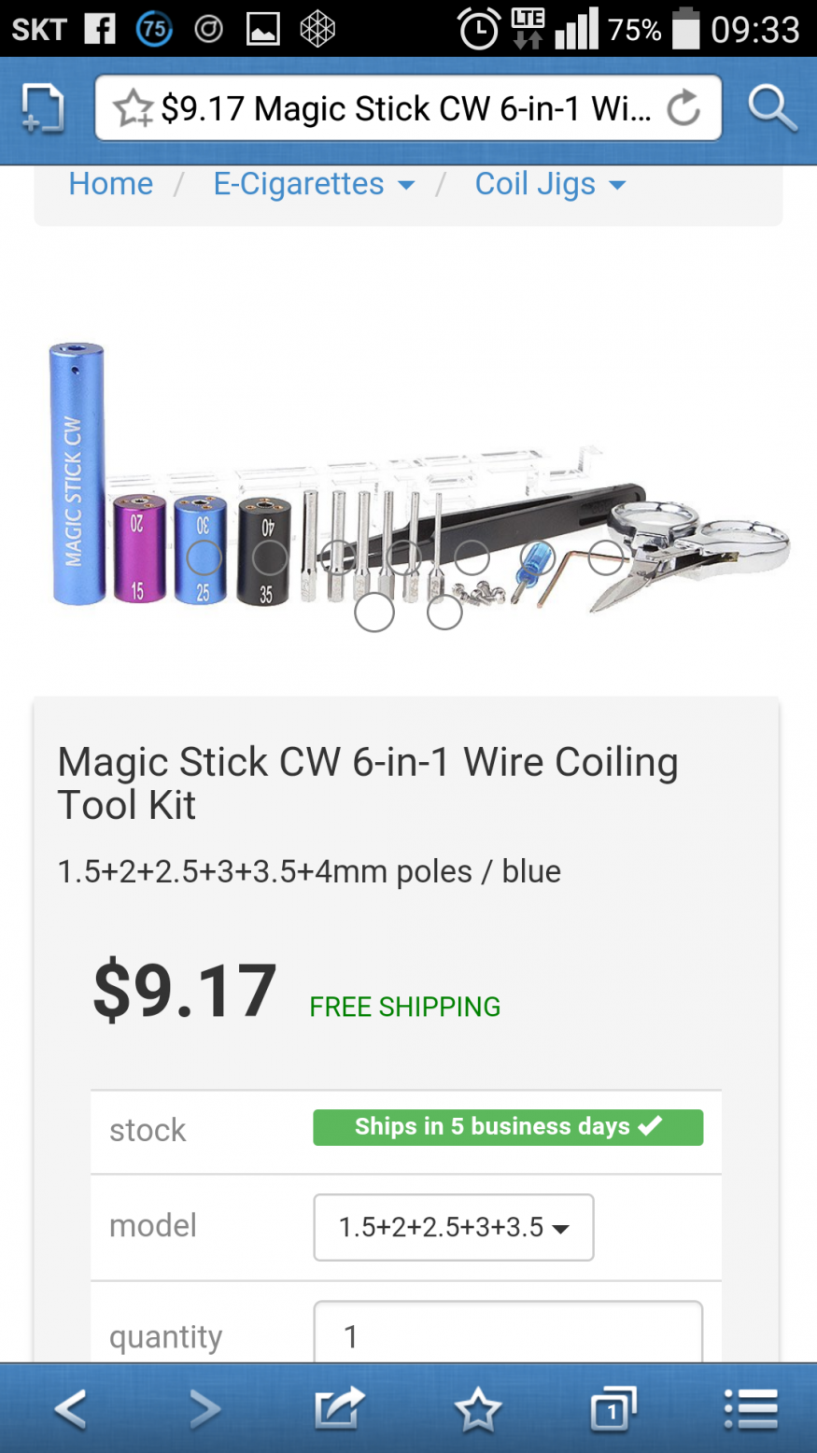The image size is (817, 1453).
Task: Go back with the bottom left arrow
Action: coord(71,1408)
